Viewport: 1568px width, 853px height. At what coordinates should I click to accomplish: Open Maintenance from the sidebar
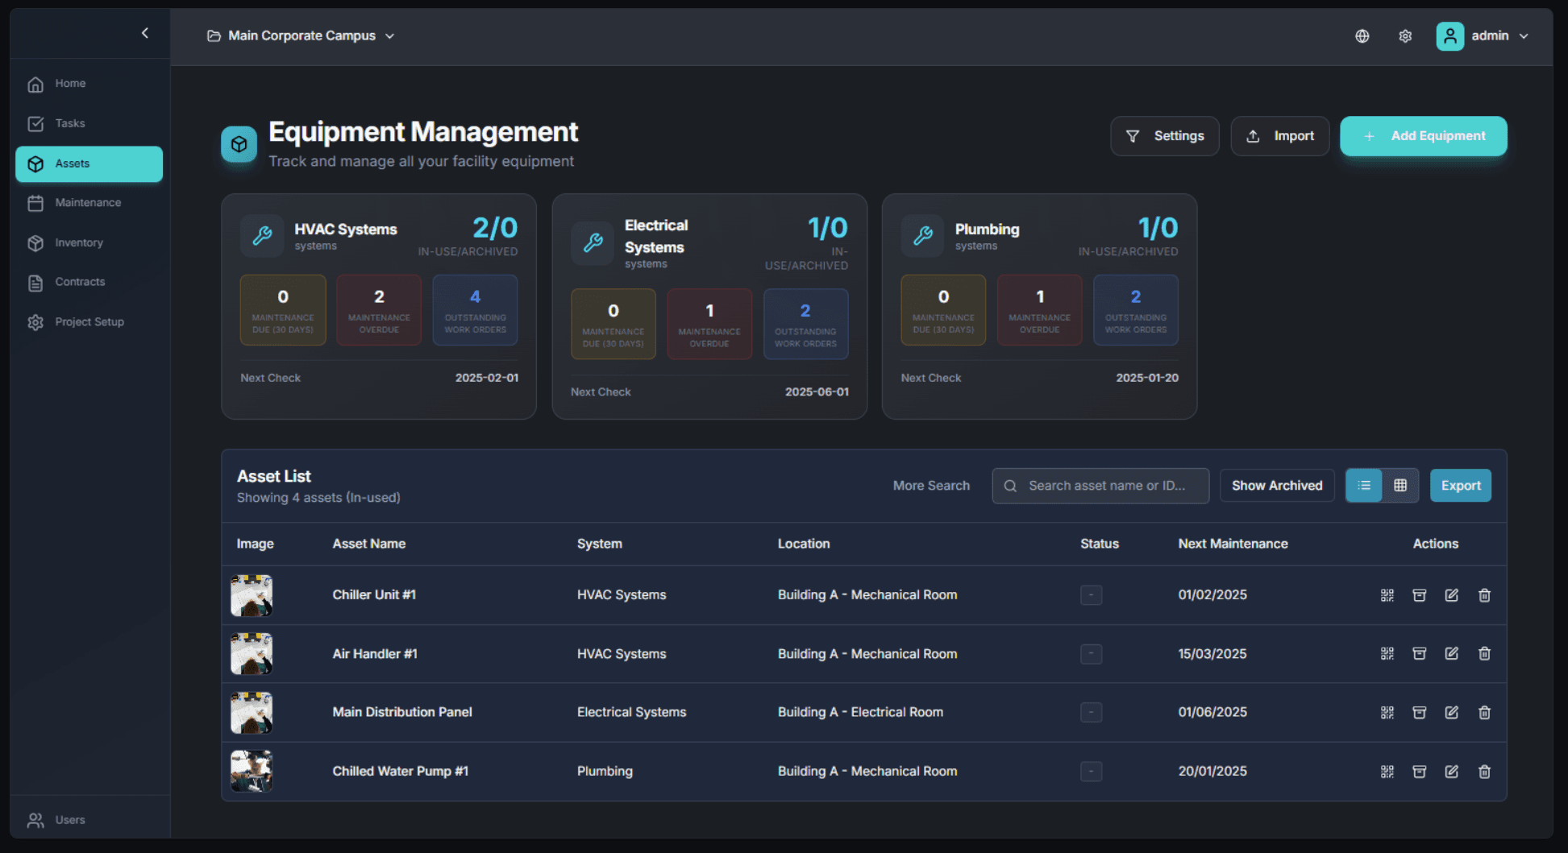point(89,202)
